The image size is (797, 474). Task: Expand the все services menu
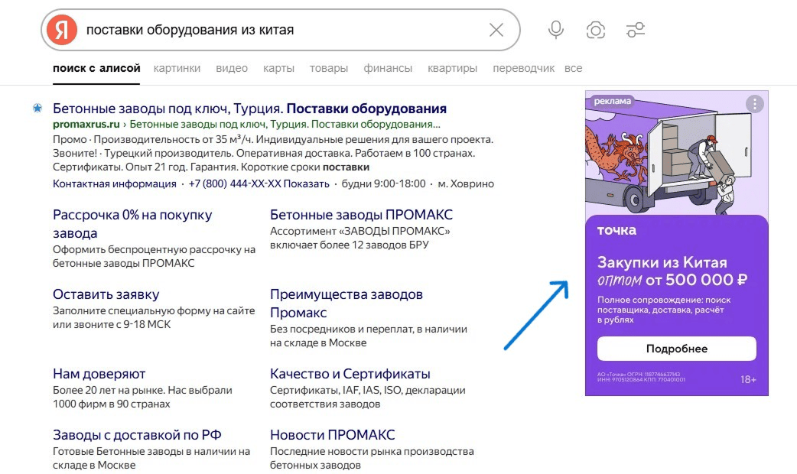(x=573, y=67)
